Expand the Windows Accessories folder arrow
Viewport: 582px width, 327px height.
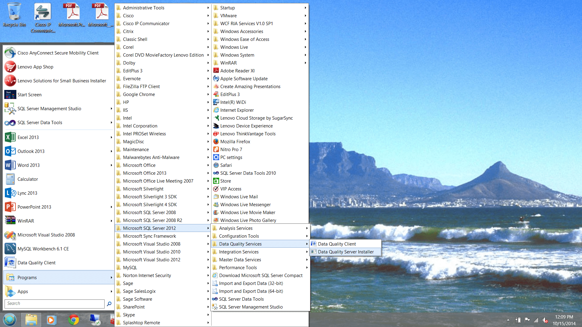[x=305, y=31]
